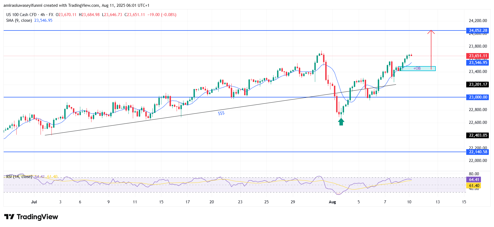
Task: Click the green up-arrow marker below candles
Action: pyautogui.click(x=341, y=122)
